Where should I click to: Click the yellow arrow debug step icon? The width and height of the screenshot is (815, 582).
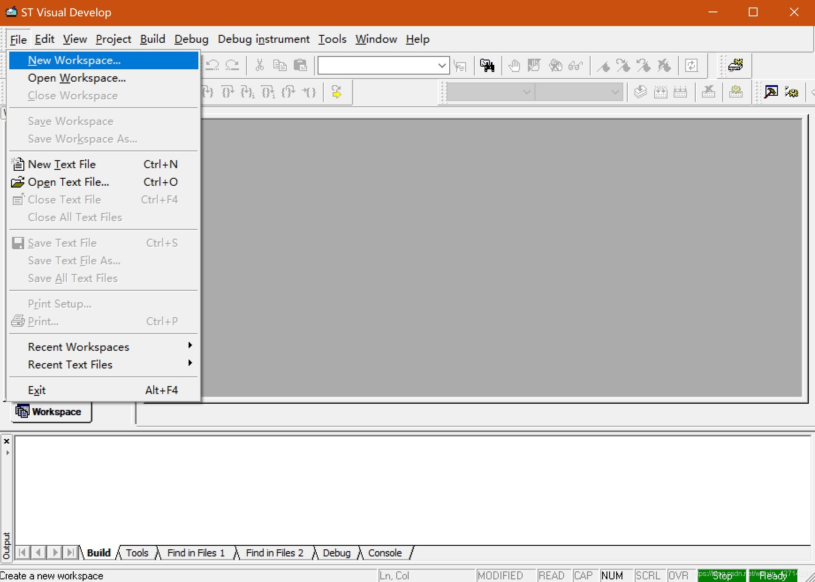337,92
